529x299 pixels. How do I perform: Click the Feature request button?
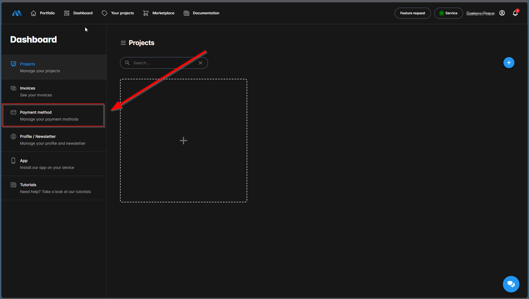pos(413,13)
